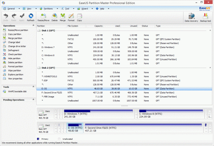Collapse the Operations panel
This screenshot has height=146, width=214.
33,25
